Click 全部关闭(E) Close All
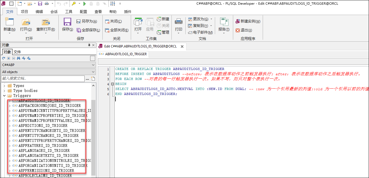This screenshot has height=178, width=369. pyautogui.click(x=117, y=30)
